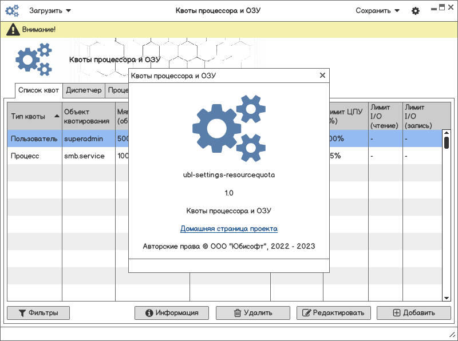Click the large gears logo in dialog
The image size is (458, 341).
click(x=228, y=128)
